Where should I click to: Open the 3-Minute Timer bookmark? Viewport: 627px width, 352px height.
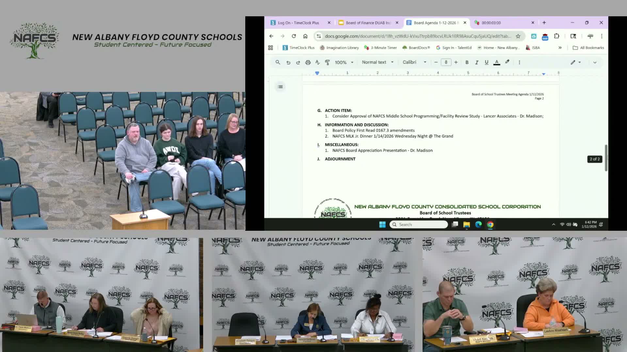pos(380,48)
